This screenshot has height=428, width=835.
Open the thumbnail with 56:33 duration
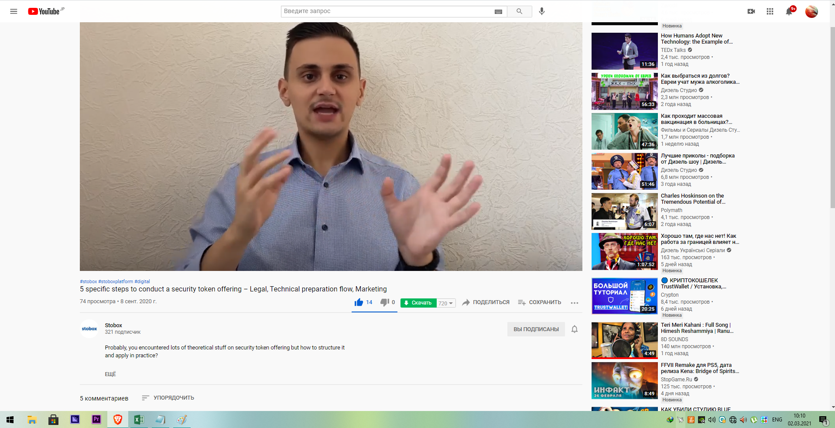pyautogui.click(x=625, y=91)
